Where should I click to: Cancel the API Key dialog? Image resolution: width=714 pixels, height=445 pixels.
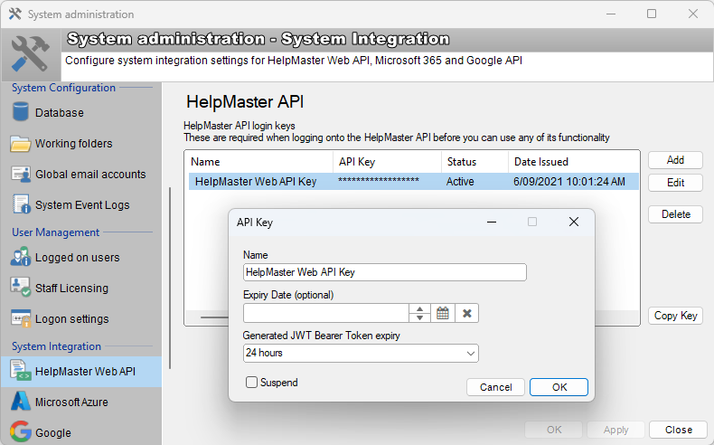point(495,387)
